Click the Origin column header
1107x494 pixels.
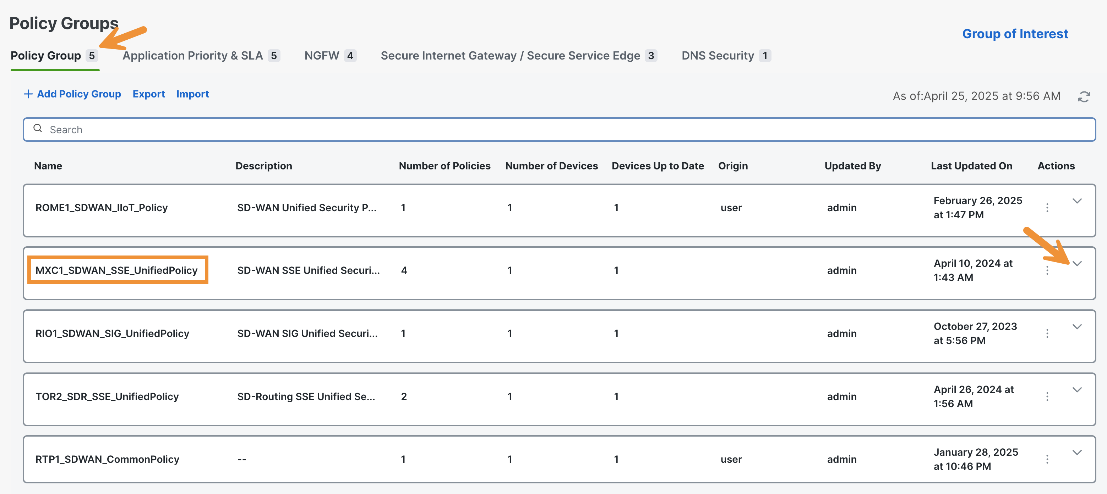tap(733, 166)
